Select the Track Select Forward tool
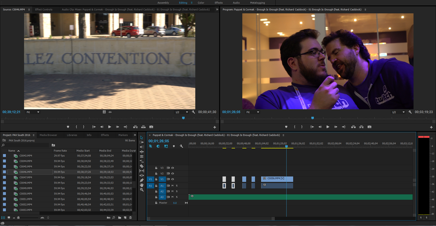Image resolution: width=436 pixels, height=226 pixels. click(x=142, y=142)
